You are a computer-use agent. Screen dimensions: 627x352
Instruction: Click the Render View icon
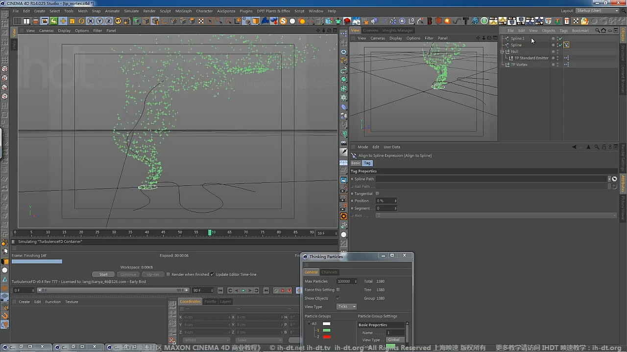tap(35, 21)
